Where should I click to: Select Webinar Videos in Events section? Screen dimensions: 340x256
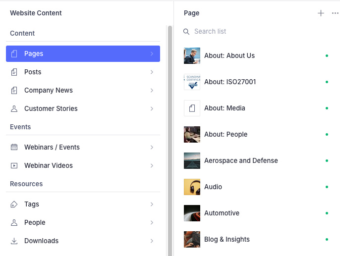pyautogui.click(x=49, y=165)
